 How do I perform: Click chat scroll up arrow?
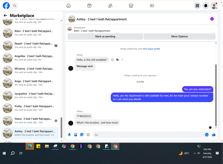pyautogui.click(x=216, y=43)
